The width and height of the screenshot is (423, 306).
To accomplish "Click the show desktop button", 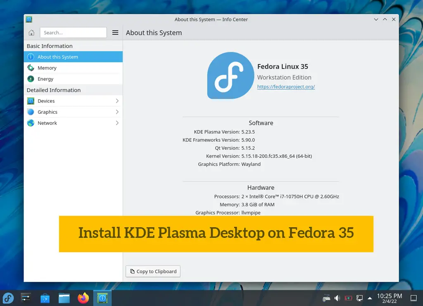I will pyautogui.click(x=413, y=298).
